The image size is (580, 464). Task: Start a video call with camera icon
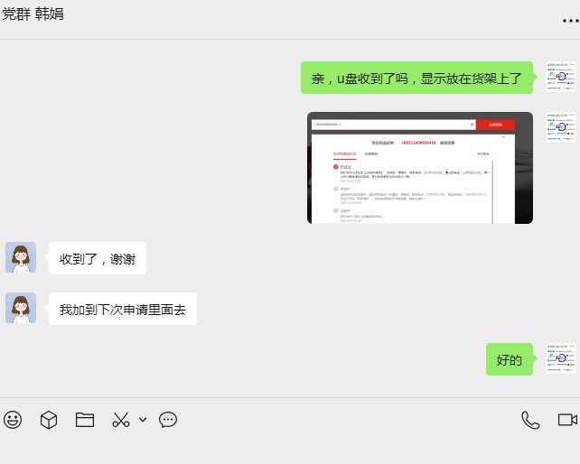click(x=566, y=420)
